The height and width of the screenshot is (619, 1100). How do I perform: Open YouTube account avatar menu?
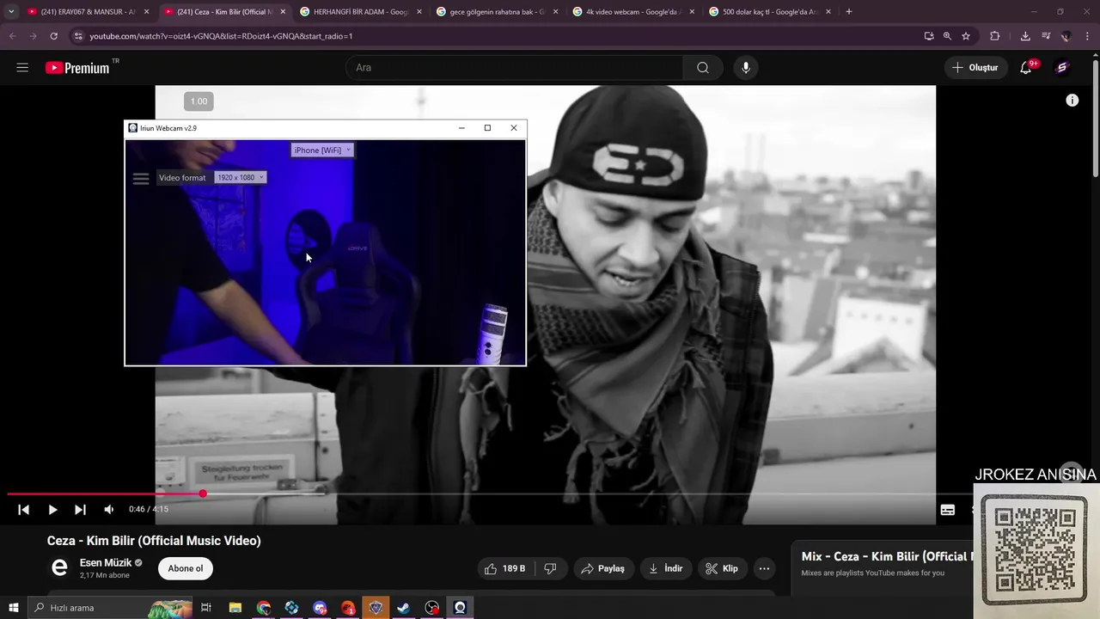tap(1062, 68)
